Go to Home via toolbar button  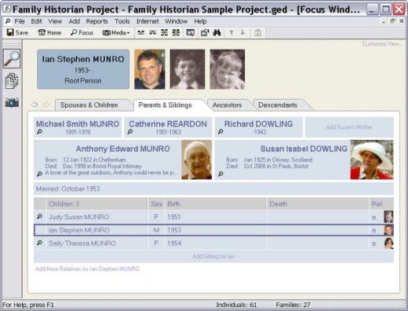coord(49,32)
